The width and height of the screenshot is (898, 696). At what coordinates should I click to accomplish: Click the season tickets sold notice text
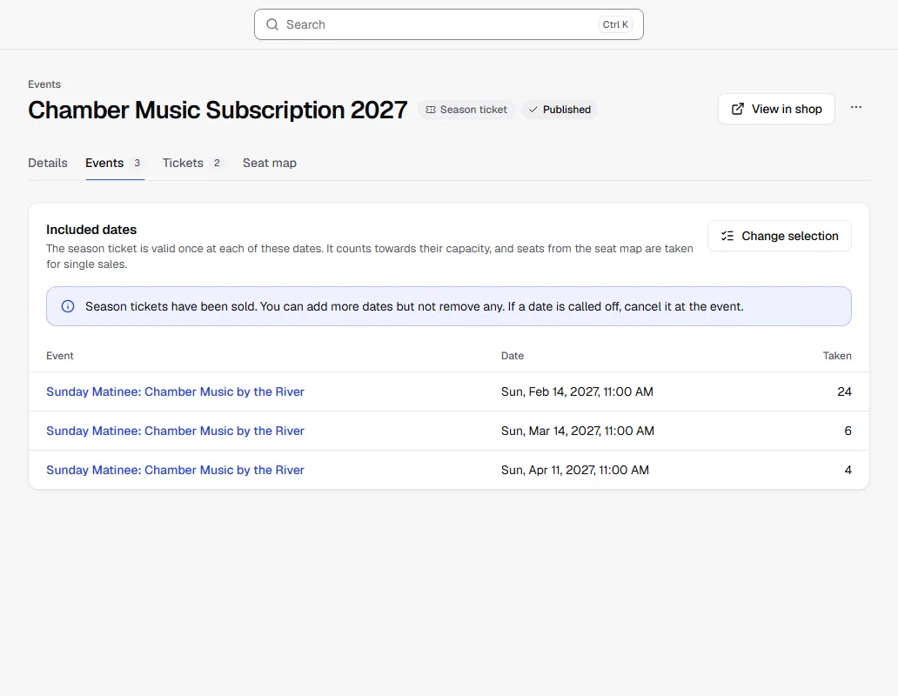(415, 306)
